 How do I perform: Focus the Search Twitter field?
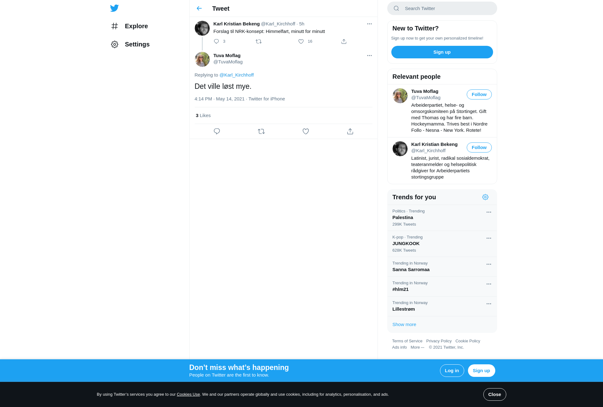click(x=442, y=8)
